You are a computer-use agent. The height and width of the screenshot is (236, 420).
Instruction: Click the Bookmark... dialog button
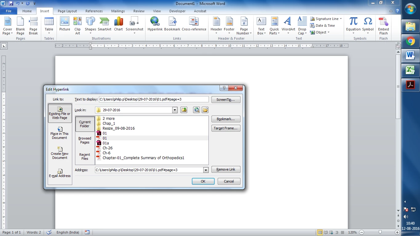click(x=226, y=119)
